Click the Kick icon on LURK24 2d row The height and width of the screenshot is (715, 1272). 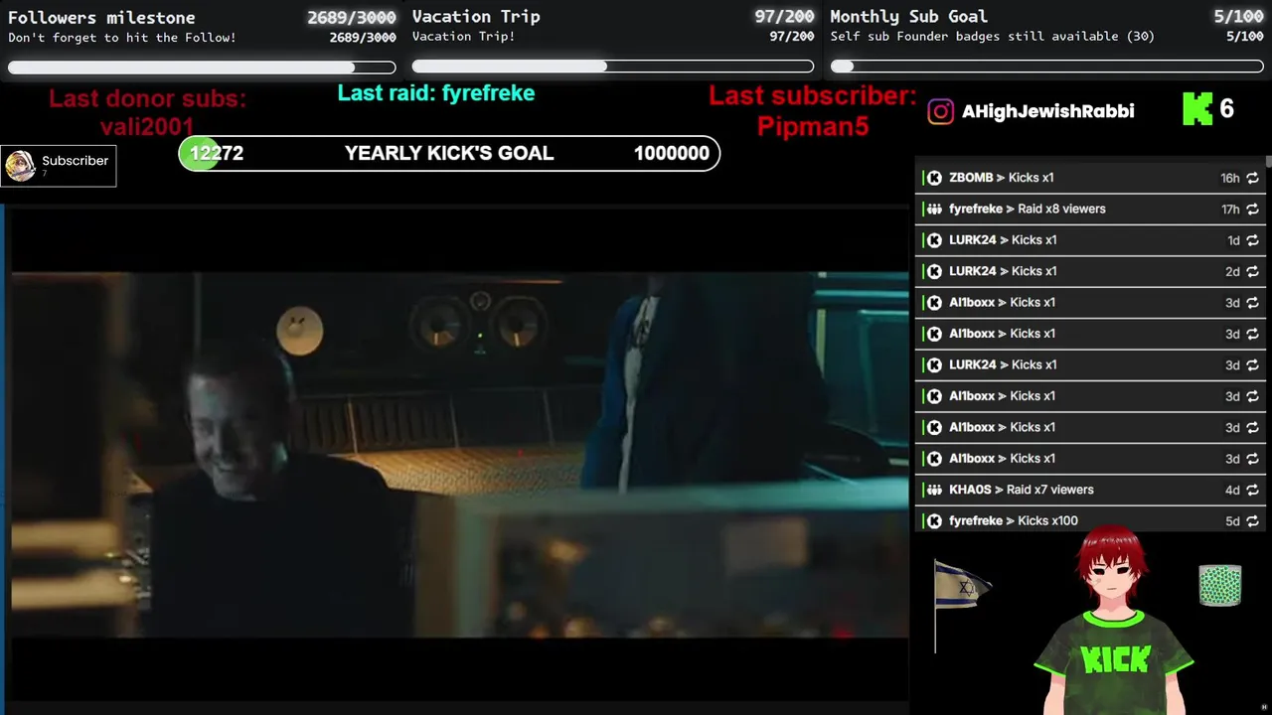click(934, 271)
